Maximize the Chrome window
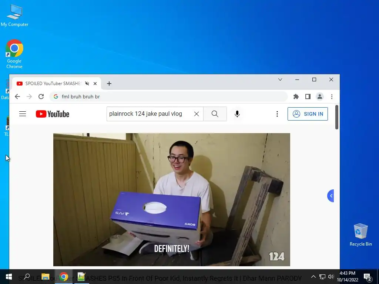Viewport: 379px width, 284px height. coord(314,80)
